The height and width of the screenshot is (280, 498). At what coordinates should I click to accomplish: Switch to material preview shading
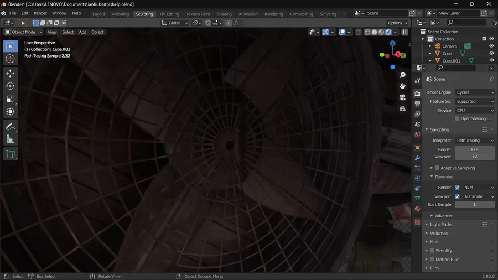[381, 32]
